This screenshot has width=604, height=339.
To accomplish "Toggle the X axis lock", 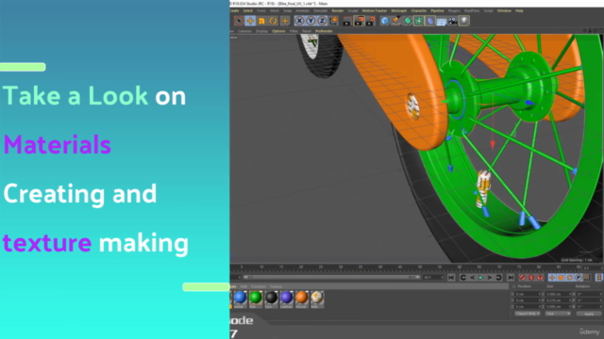I will coord(299,21).
